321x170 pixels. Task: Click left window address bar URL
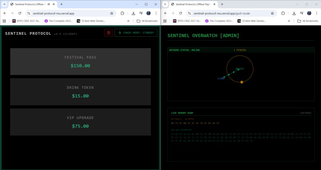coord(54,13)
